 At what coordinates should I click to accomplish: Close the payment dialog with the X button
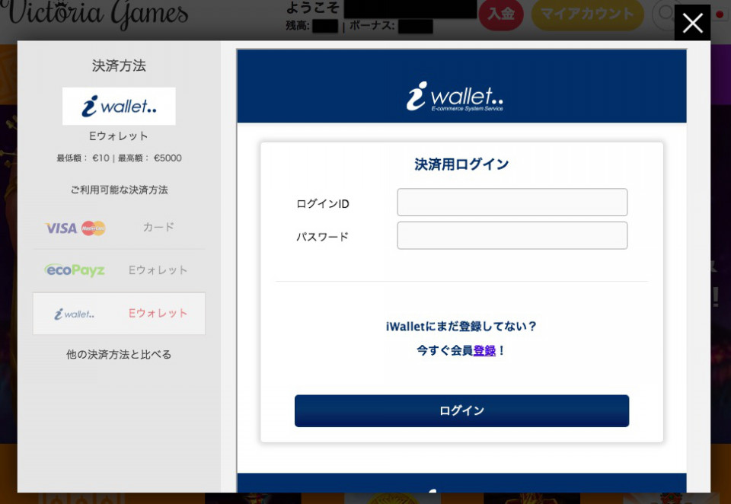[692, 22]
